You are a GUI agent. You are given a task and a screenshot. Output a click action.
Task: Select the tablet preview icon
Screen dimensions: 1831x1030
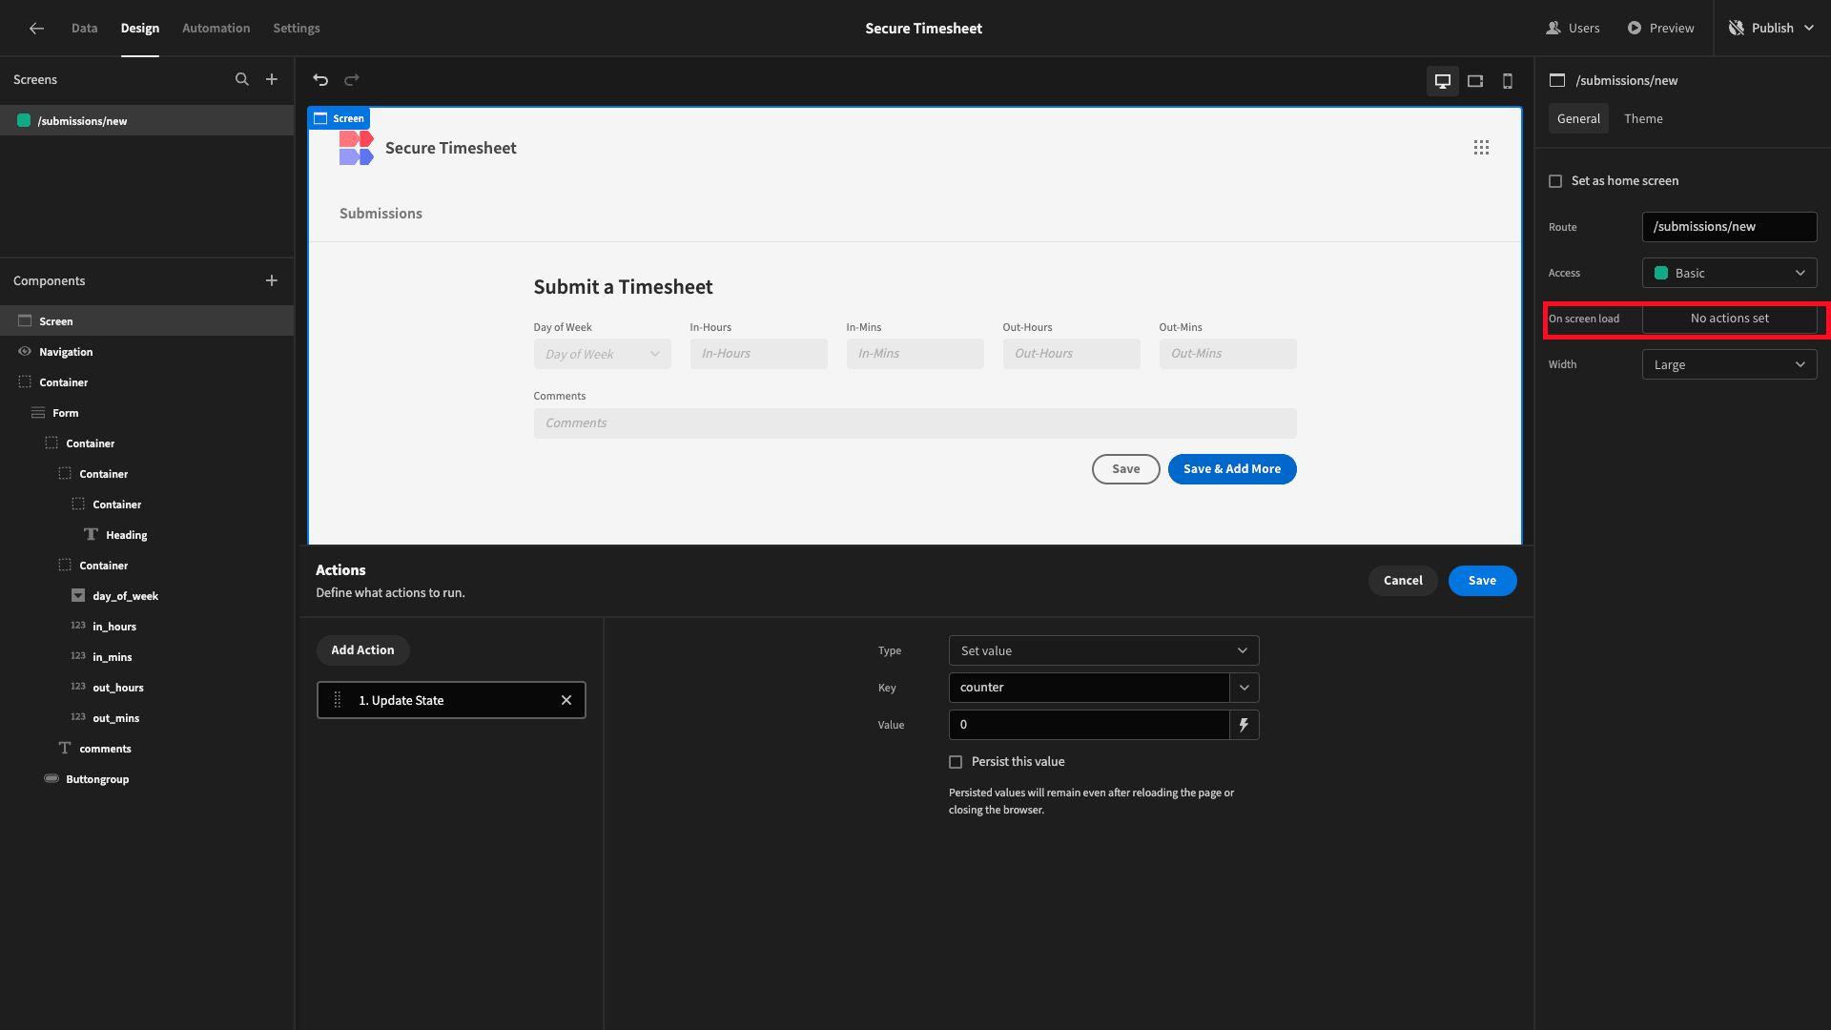[1475, 81]
